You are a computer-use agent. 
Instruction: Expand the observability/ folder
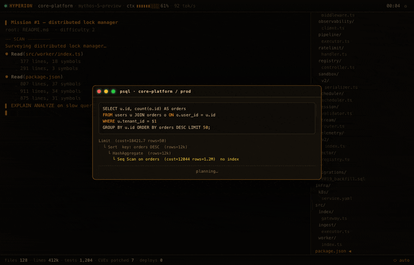click(x=336, y=22)
